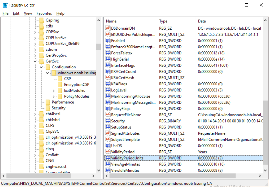Click the string icon beside SubjectTemplate

pyautogui.click(x=108, y=139)
